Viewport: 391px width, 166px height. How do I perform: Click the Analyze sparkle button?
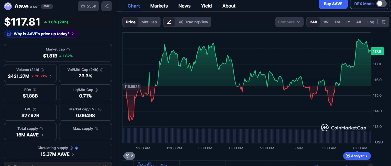click(357, 156)
